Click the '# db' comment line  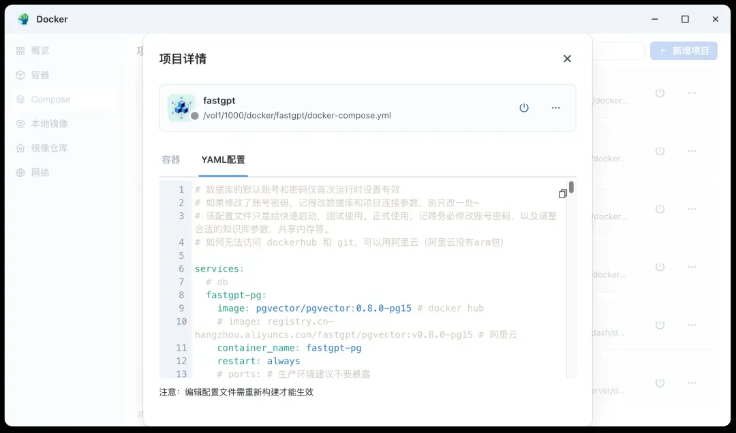pyautogui.click(x=217, y=282)
